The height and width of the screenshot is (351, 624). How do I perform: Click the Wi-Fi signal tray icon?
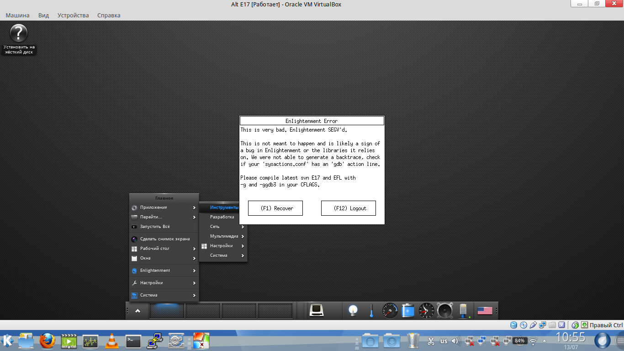click(x=533, y=341)
